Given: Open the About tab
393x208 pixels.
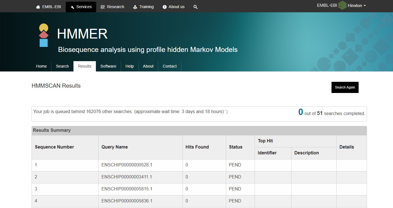Looking at the screenshot, I should click(x=148, y=66).
